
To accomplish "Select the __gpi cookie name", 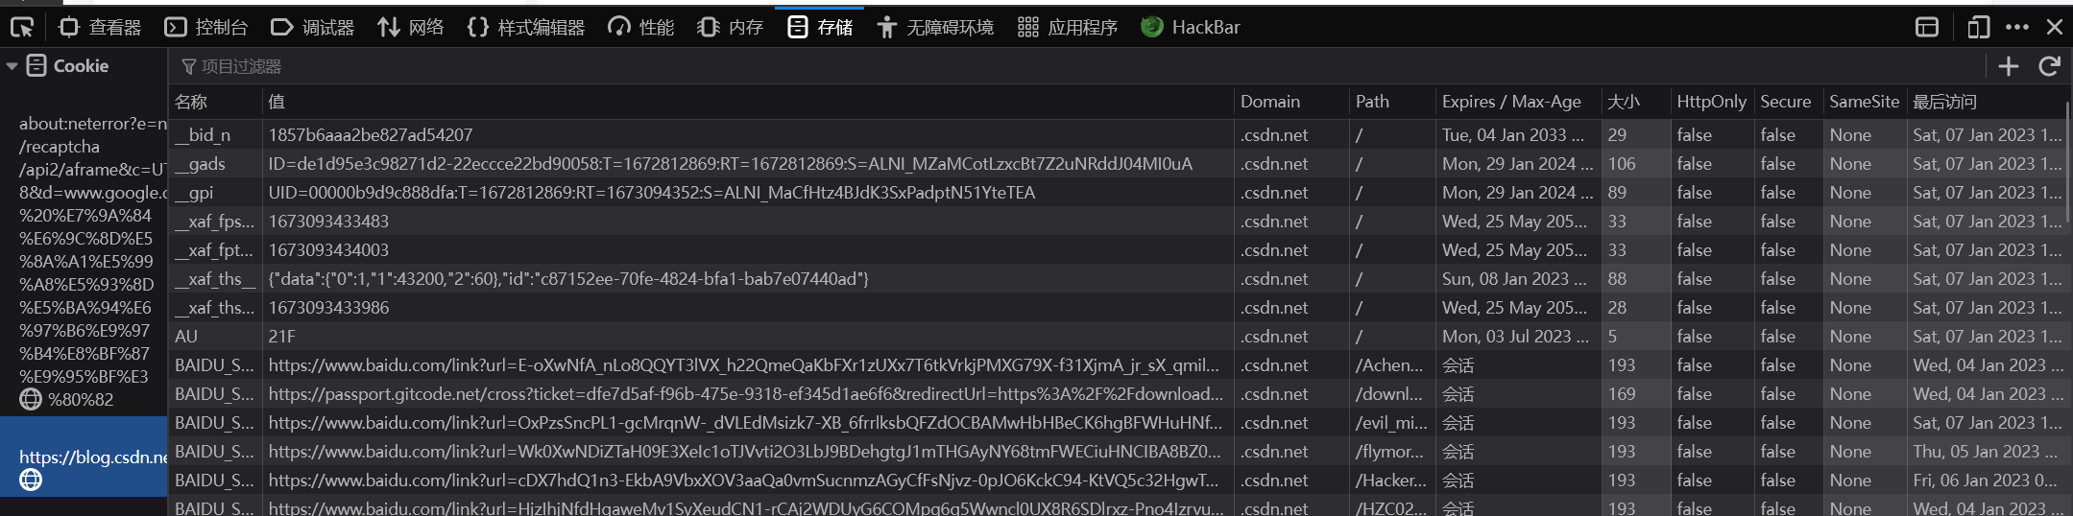I will [194, 193].
